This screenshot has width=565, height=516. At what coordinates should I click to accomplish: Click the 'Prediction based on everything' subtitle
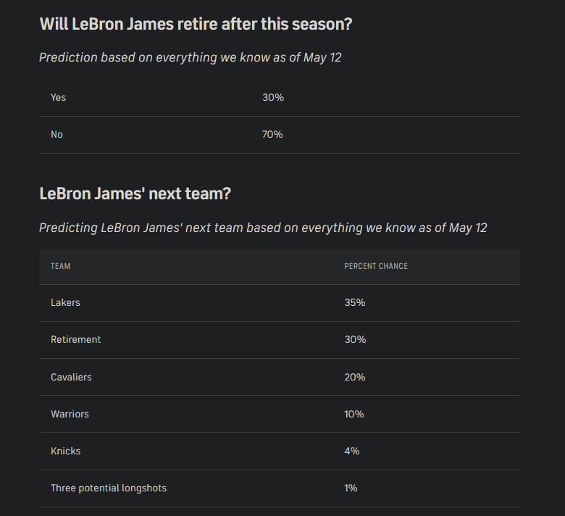click(190, 58)
